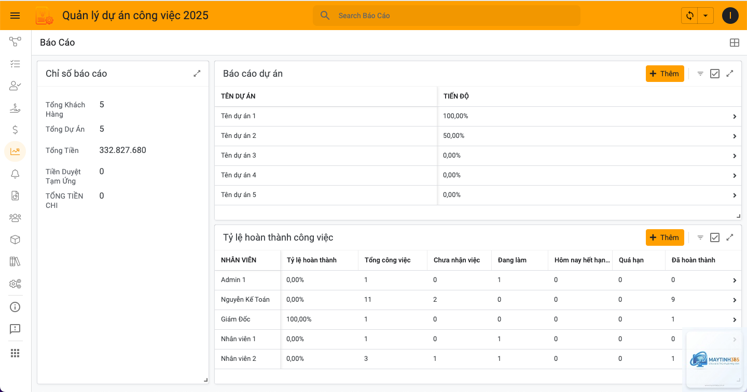Image resolution: width=747 pixels, height=392 pixels.
Task: Click Thêm button in Báo cáo dự án
Action: coord(665,74)
